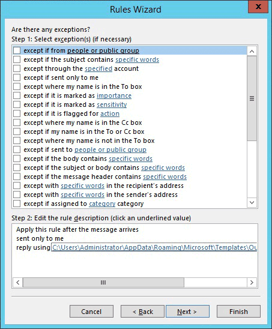Screen dimensions: 272x329
Task: Click the rule description scroll-left arrow
Action: click(x=18, y=282)
